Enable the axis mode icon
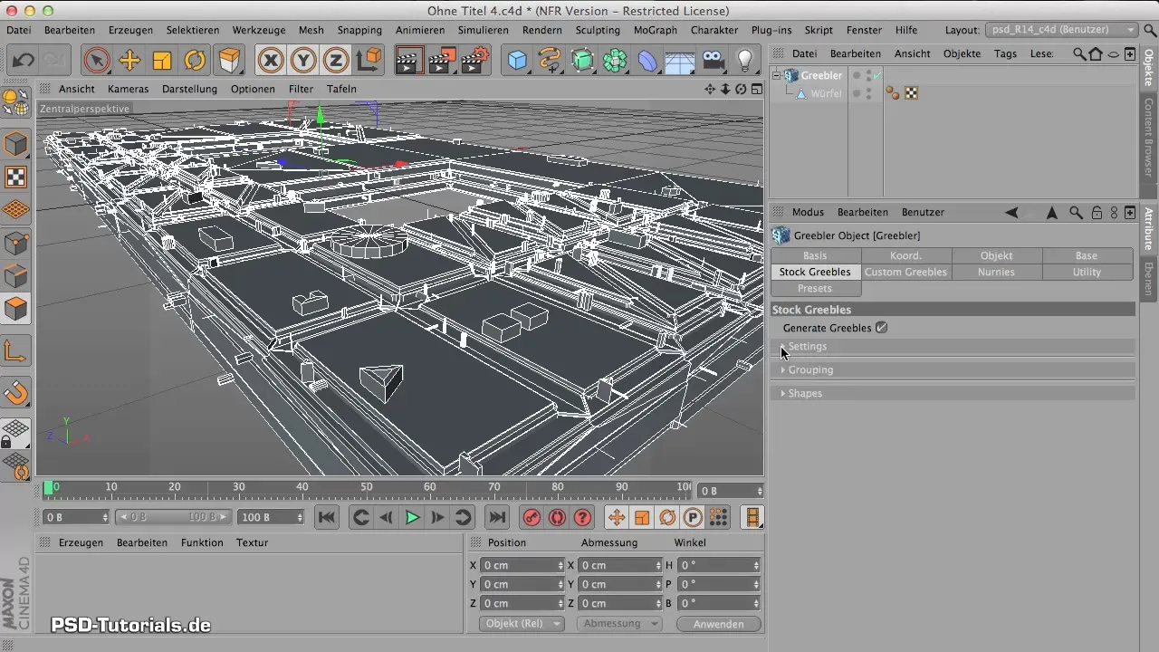The width and height of the screenshot is (1159, 652). pyautogui.click(x=16, y=350)
